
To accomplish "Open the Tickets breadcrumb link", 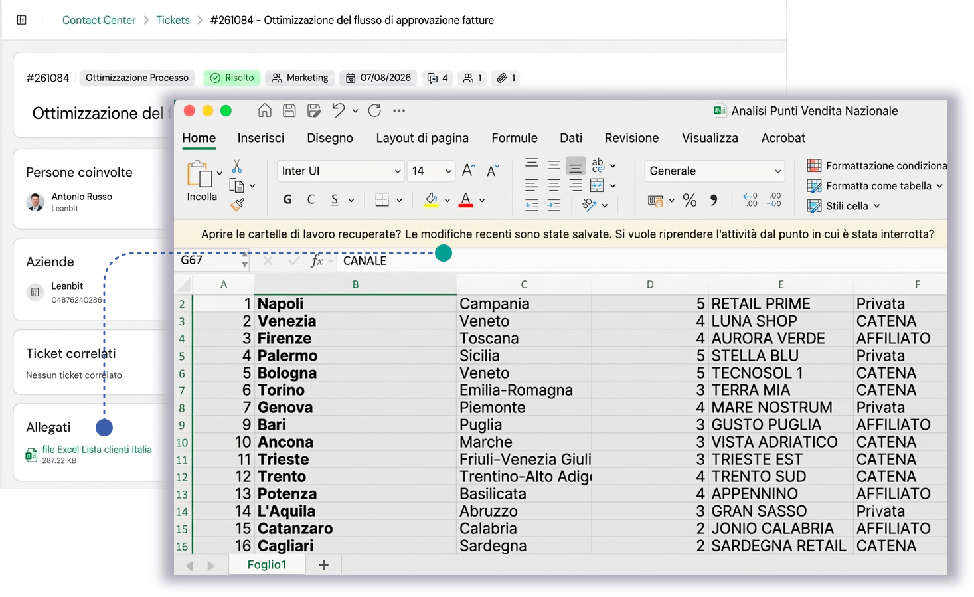I will [x=173, y=20].
